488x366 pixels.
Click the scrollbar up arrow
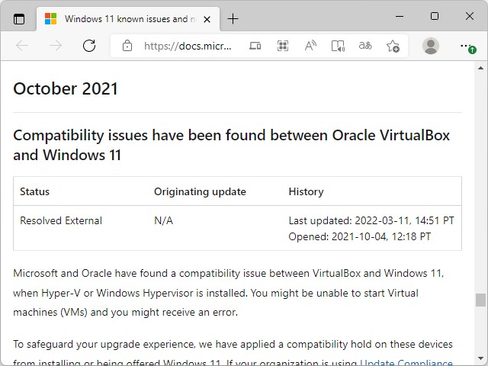click(x=480, y=68)
